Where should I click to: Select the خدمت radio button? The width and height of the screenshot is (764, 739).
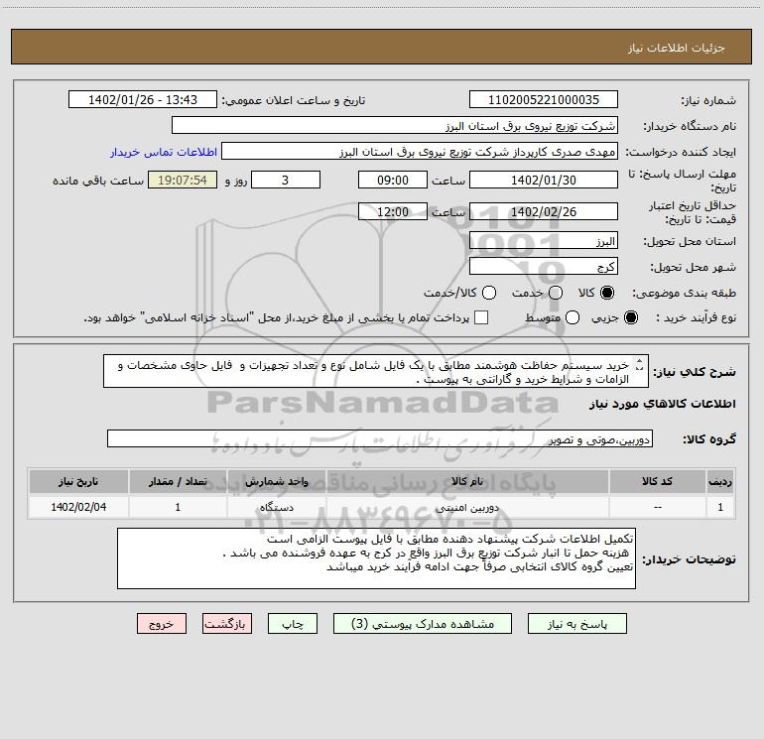(x=556, y=293)
